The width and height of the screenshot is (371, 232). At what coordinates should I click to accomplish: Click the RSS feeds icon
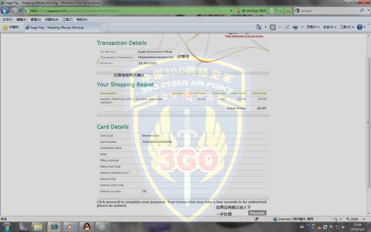273,27
